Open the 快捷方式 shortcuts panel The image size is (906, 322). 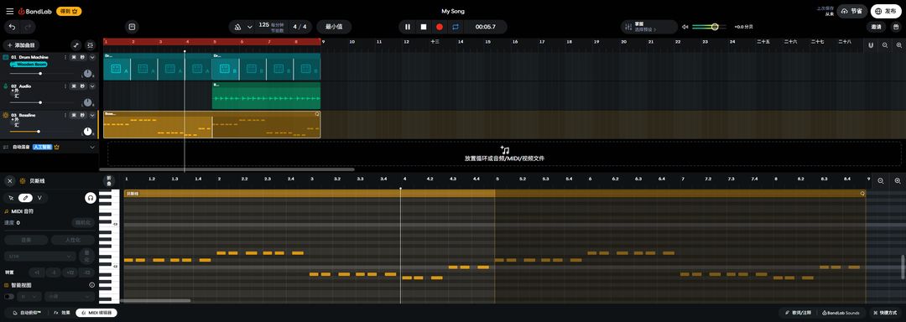tap(885, 313)
